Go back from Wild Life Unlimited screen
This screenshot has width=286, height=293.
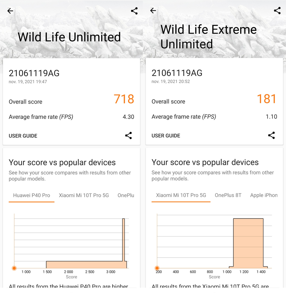[x=10, y=11]
